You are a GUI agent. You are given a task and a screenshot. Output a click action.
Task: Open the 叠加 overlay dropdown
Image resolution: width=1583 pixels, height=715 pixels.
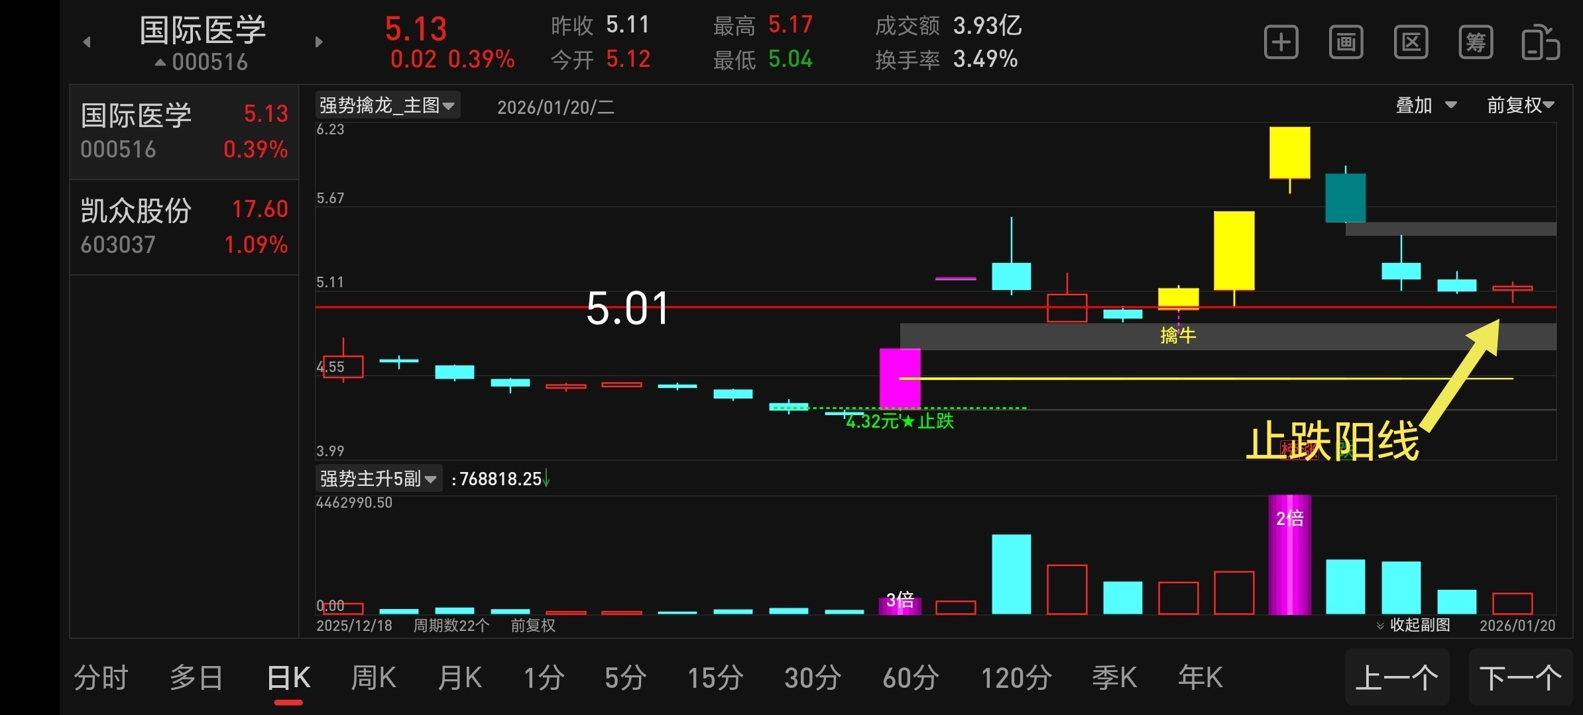tap(1425, 105)
